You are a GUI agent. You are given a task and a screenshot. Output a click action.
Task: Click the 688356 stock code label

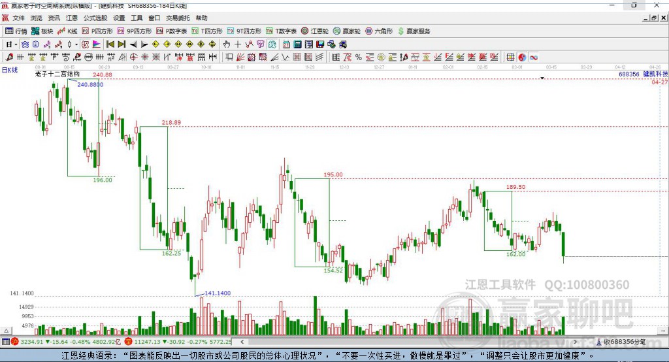coord(629,74)
